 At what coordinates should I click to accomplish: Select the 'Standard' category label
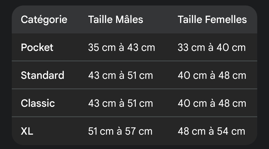42,75
